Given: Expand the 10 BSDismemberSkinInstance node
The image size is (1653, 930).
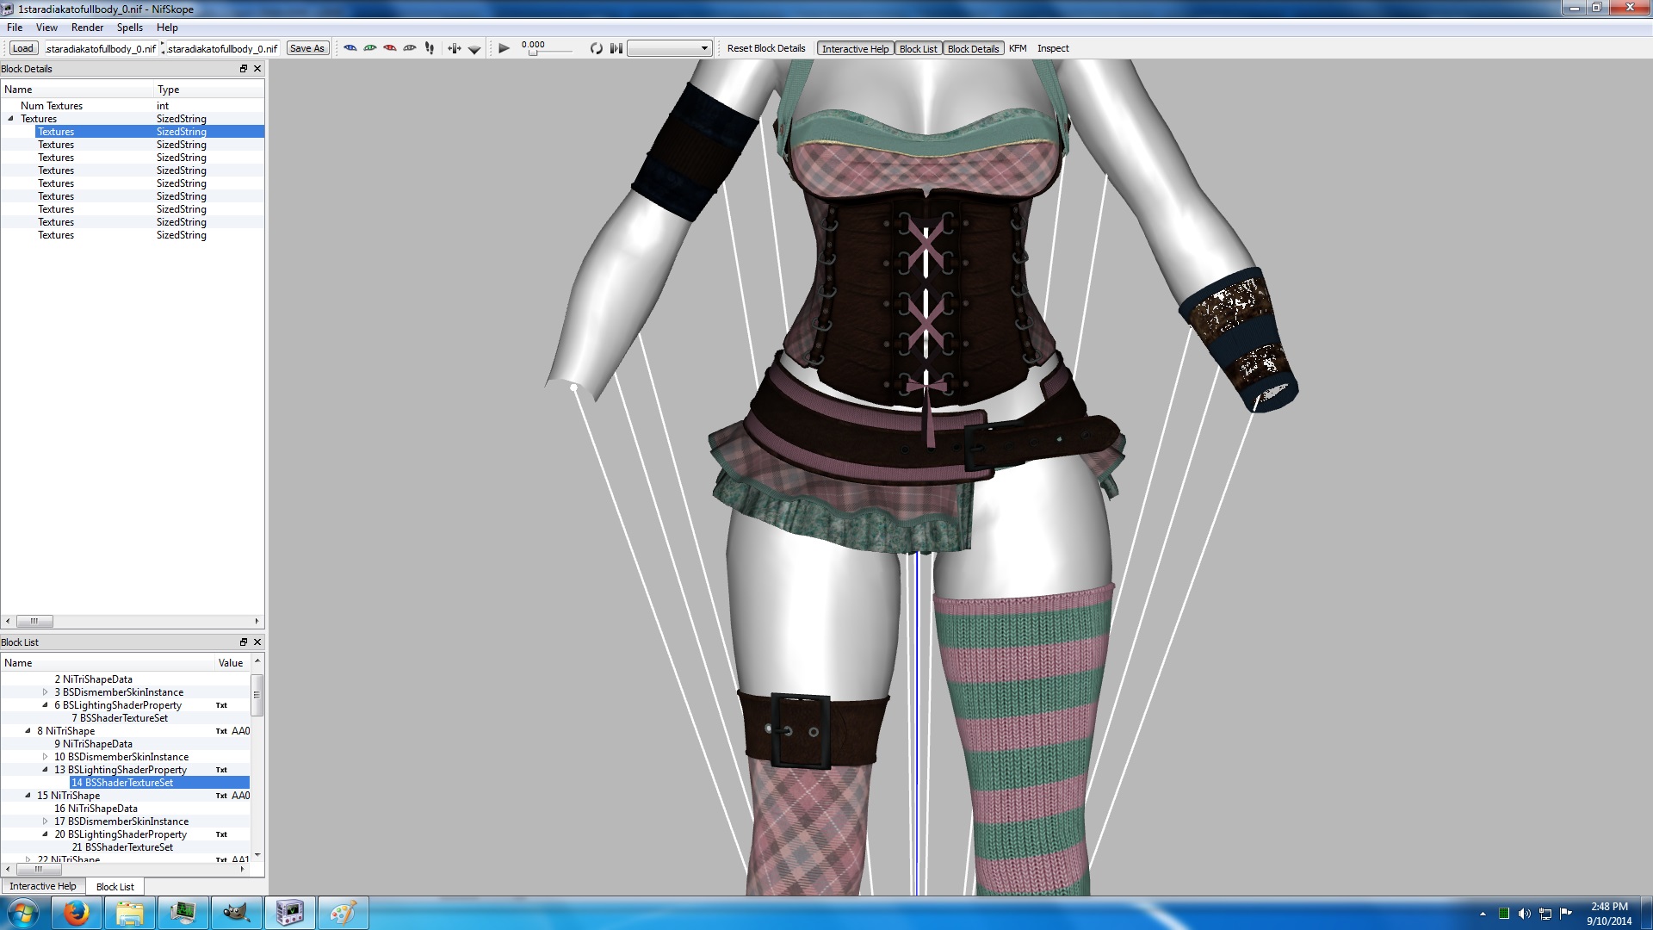Looking at the screenshot, I should 45,757.
